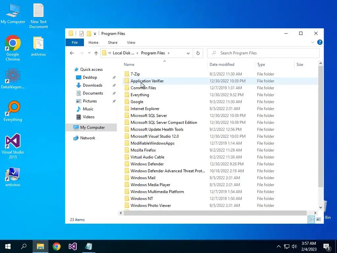Open the Customize Quick Access Toolbar dropdown
This screenshot has width=337, height=253.
pos(95,34)
